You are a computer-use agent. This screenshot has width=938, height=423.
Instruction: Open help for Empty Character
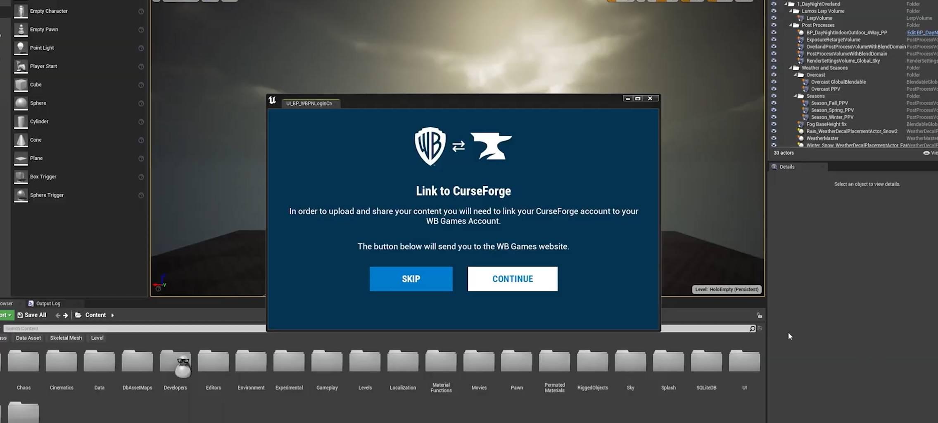(x=141, y=12)
